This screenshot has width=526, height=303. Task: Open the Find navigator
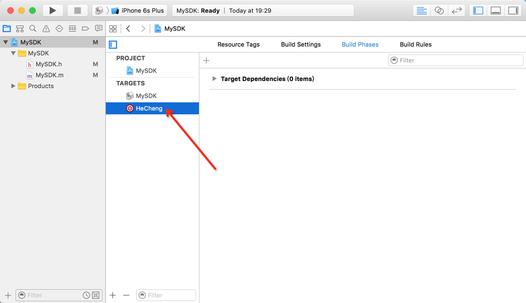pyautogui.click(x=33, y=28)
